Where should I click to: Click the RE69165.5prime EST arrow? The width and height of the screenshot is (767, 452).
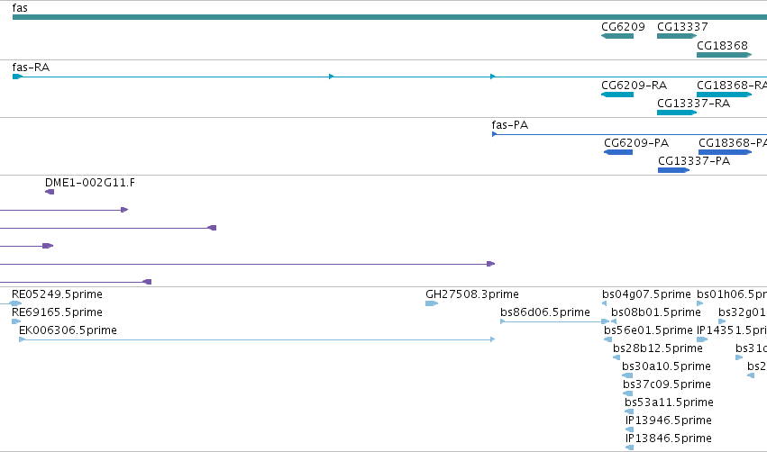[16, 321]
